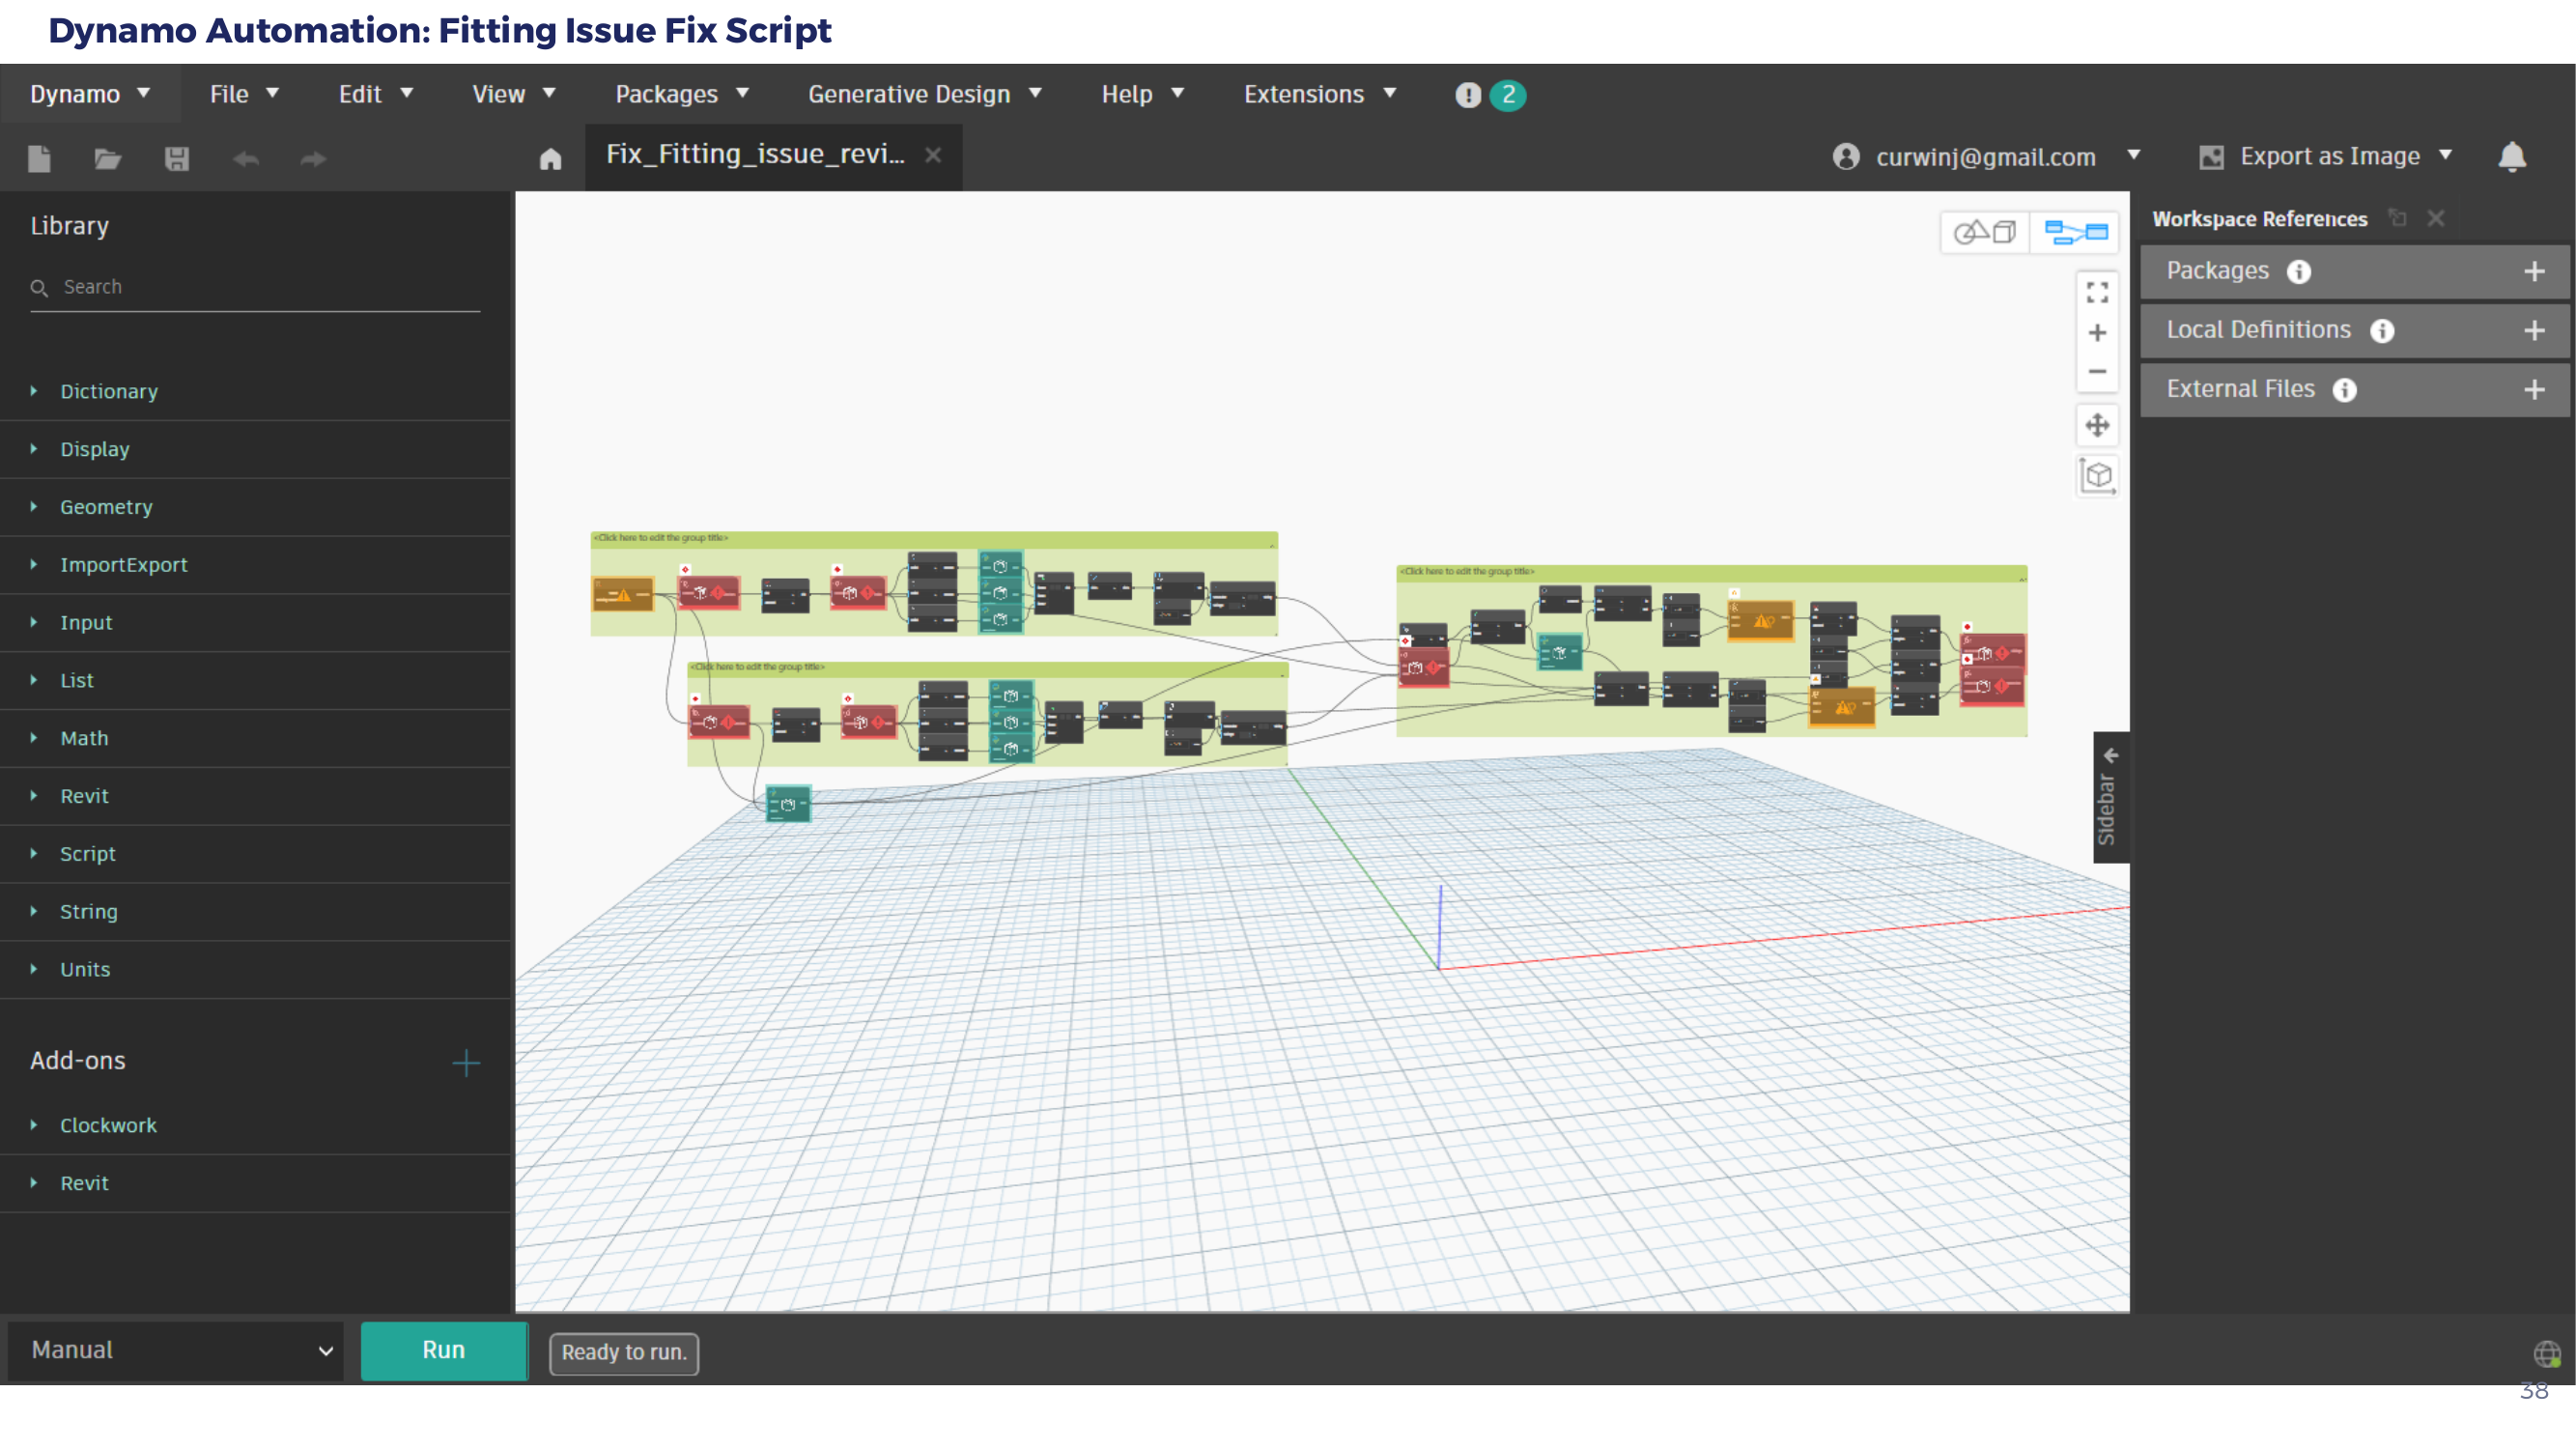Select the lone teal node below the groups

[788, 804]
